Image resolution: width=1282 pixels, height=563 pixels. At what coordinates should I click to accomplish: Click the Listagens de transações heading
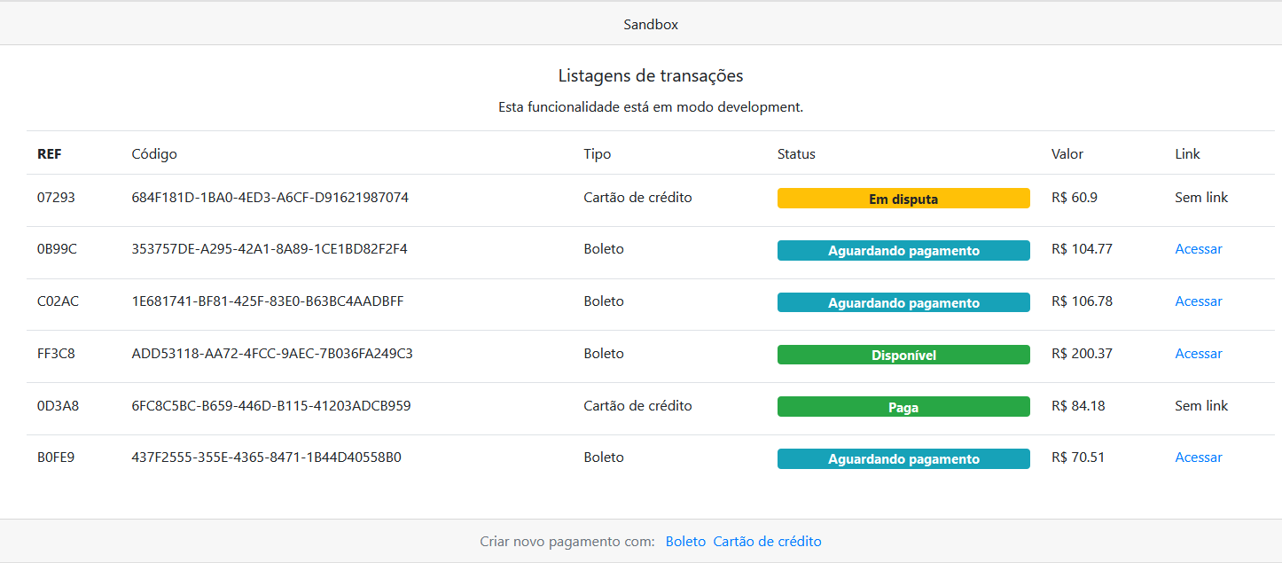click(x=651, y=76)
